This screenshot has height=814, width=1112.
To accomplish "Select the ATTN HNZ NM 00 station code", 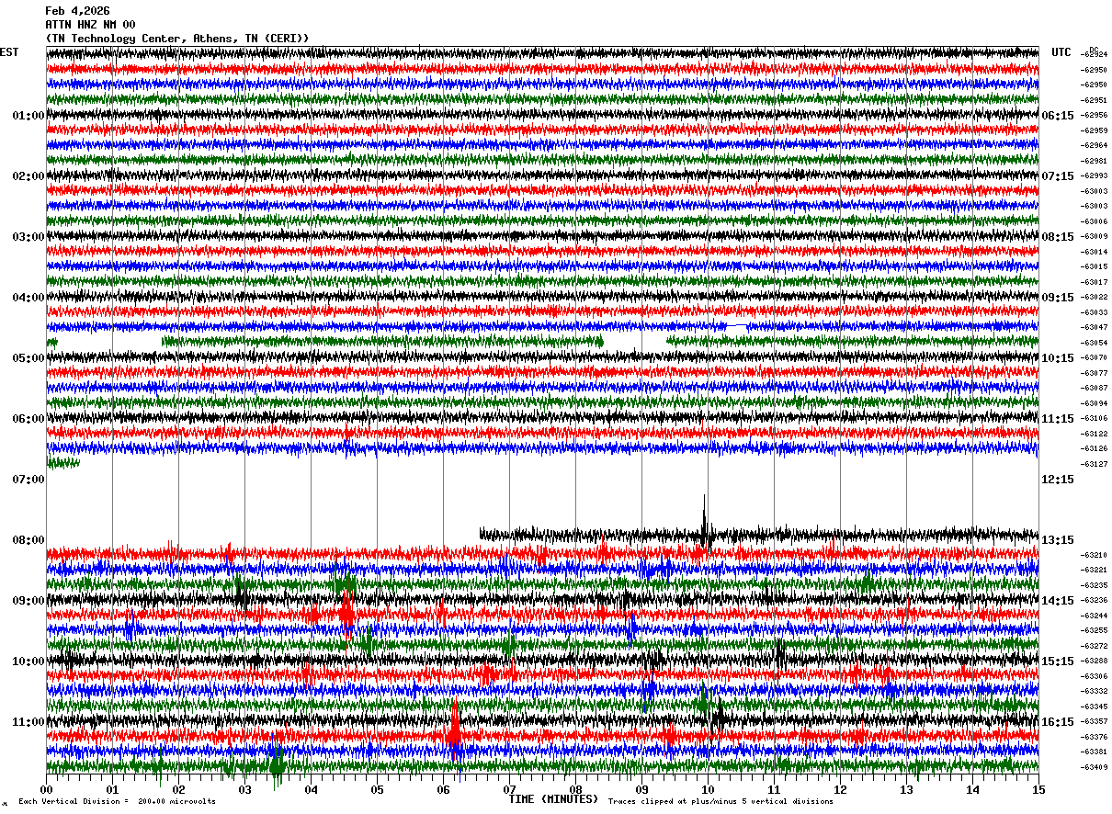I will pos(90,25).
